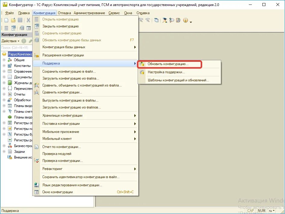Click the Расширения конфигурации menu icon

tap(36, 55)
